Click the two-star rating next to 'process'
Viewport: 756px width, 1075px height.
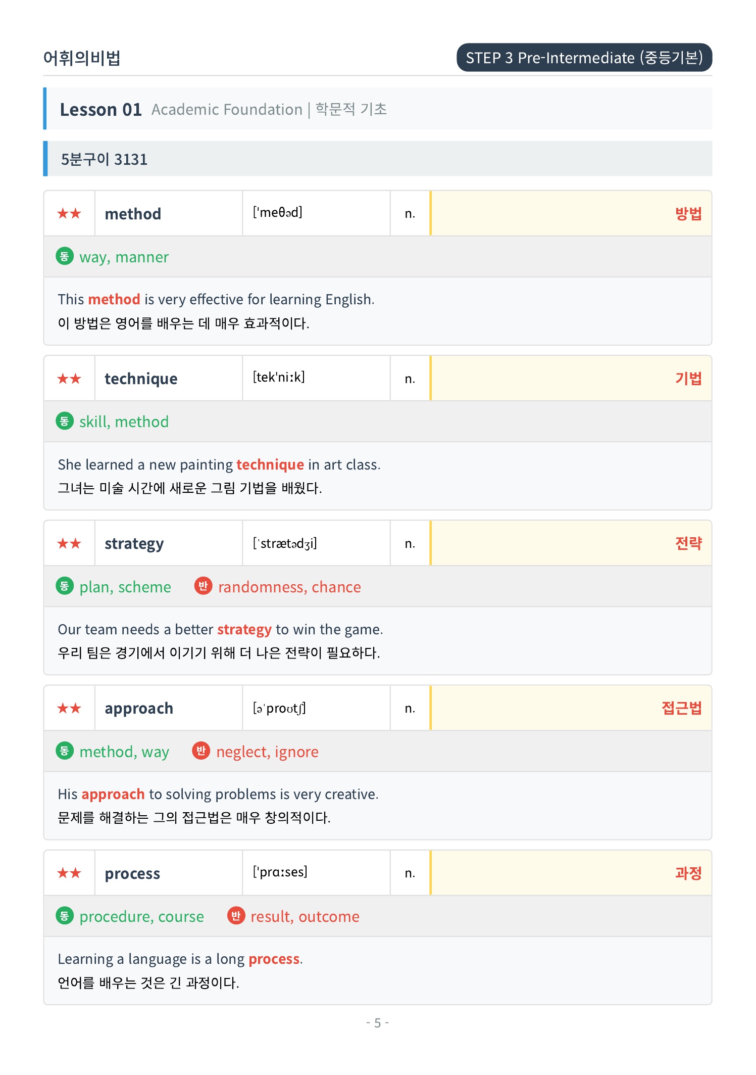69,873
